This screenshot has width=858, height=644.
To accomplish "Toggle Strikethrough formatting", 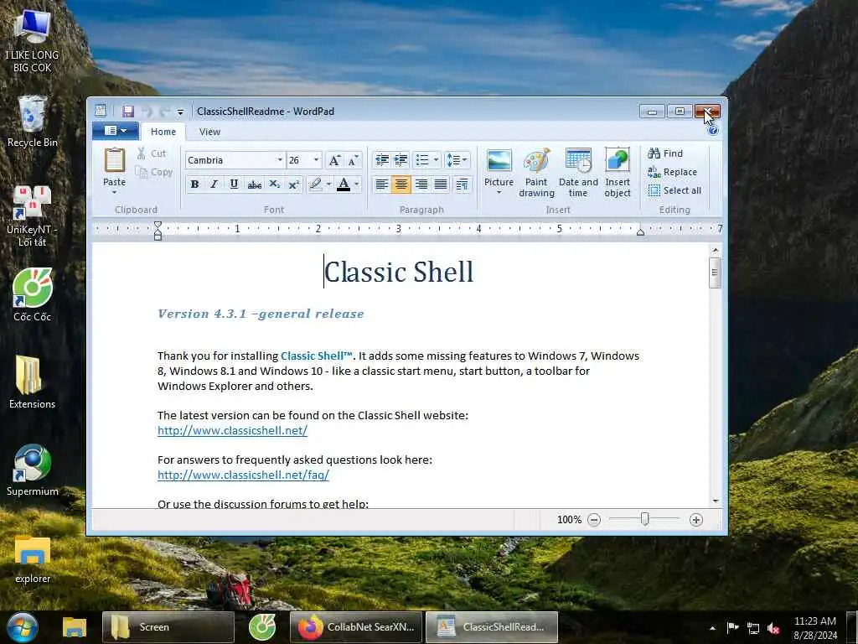I will (x=254, y=184).
